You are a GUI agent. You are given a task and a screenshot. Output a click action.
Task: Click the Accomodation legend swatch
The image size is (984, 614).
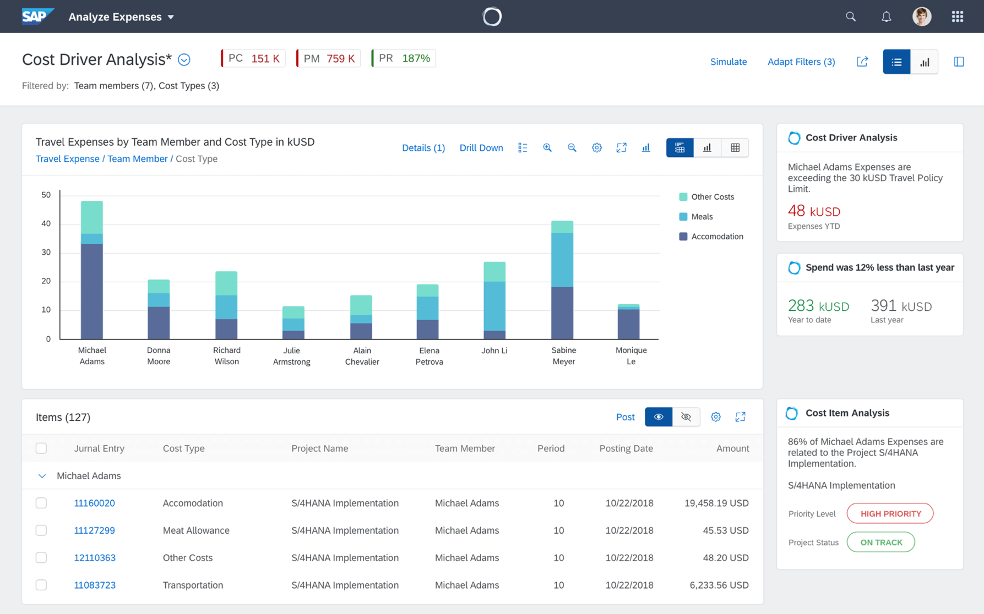(x=683, y=237)
